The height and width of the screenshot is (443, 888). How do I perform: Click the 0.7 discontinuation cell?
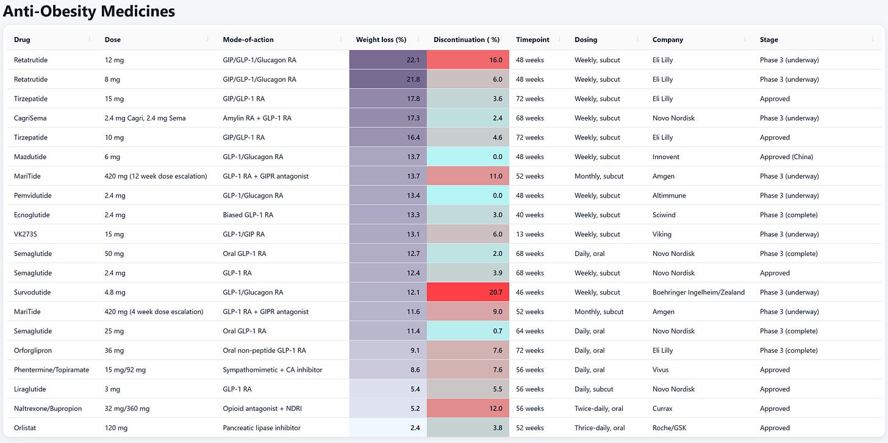tap(468, 331)
